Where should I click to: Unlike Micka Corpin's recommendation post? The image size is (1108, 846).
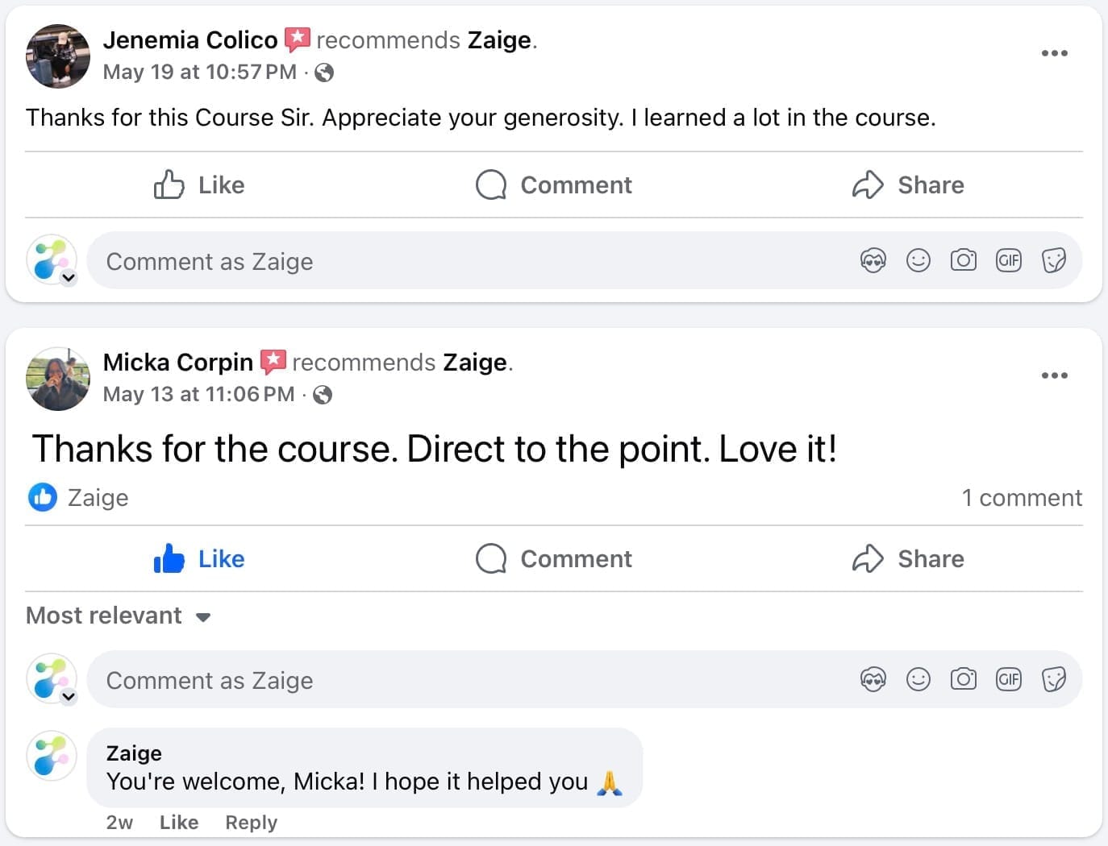click(199, 558)
